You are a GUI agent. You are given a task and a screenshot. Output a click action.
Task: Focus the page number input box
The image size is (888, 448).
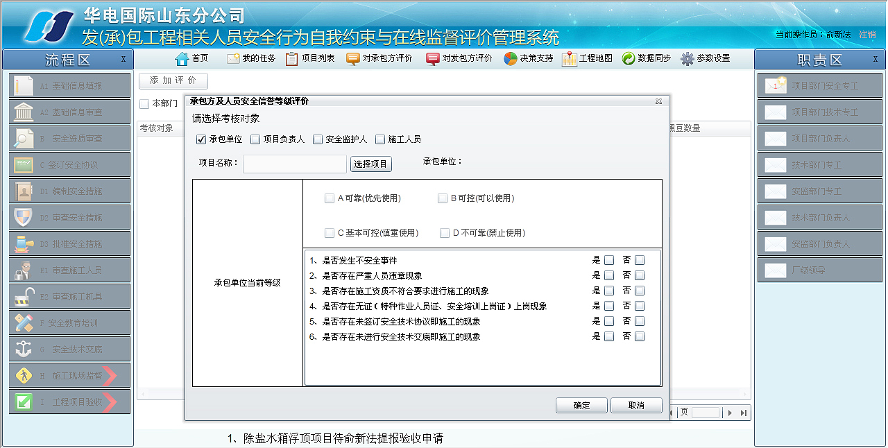click(706, 413)
